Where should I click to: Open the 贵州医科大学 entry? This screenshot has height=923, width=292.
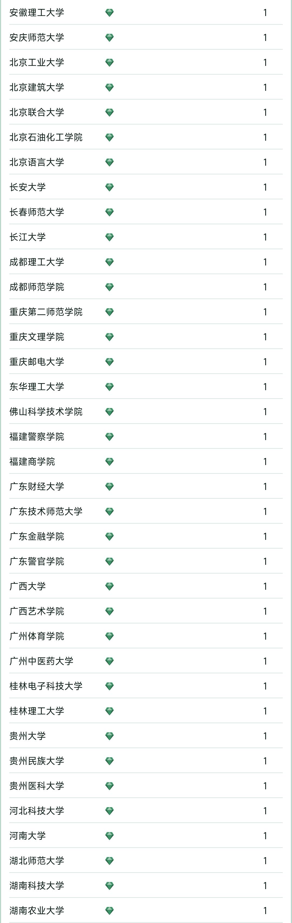tap(37, 786)
